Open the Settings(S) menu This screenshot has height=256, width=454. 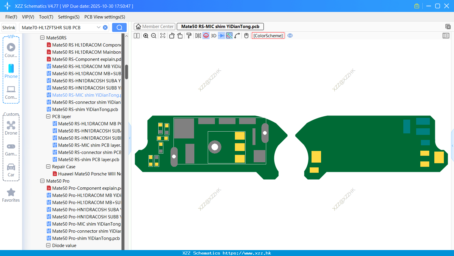pos(69,17)
